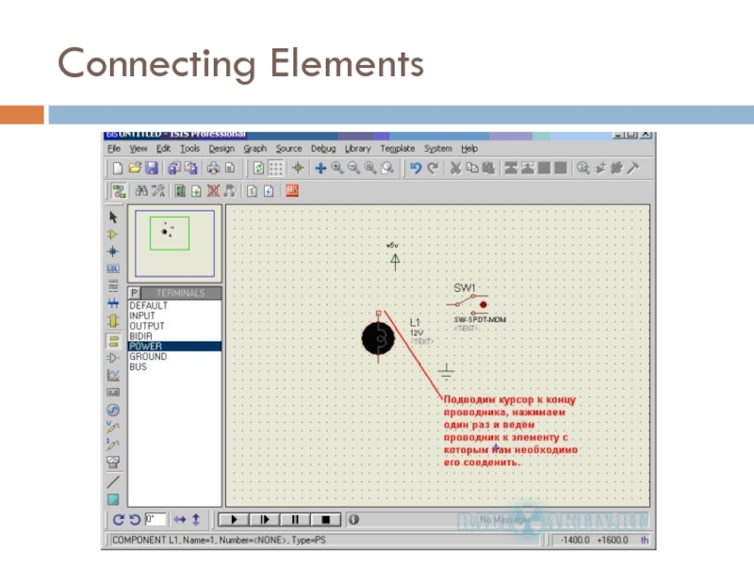
Task: Open the File menu
Action: click(x=114, y=149)
